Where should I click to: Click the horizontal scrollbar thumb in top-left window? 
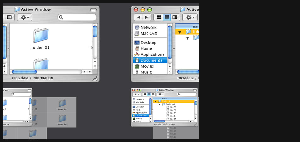click(24, 72)
